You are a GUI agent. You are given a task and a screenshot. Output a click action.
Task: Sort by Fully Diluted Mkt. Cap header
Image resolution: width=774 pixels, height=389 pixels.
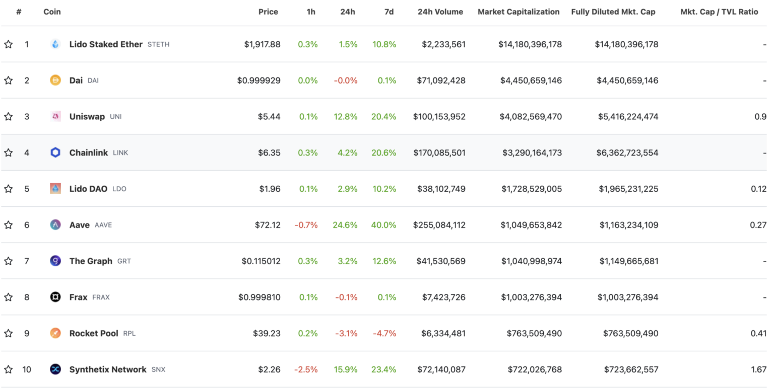[x=613, y=12]
